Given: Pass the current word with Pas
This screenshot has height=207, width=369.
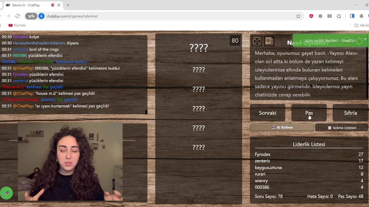Looking at the screenshot, I should pyautogui.click(x=309, y=113).
